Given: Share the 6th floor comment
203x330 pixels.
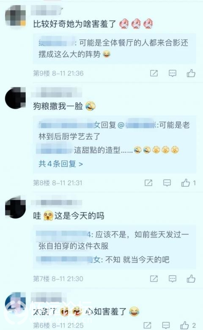Looking at the screenshot, I should [x=148, y=325].
